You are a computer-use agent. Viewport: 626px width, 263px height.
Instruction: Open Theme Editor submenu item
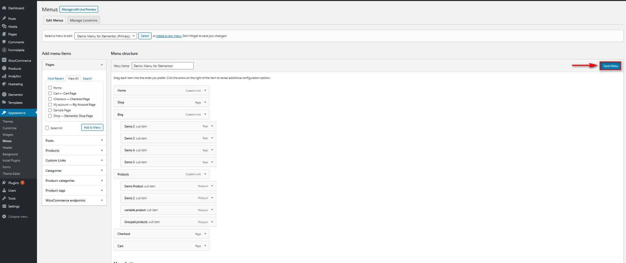click(12, 174)
